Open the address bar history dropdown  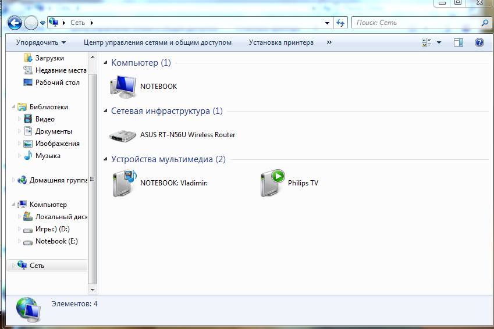[327, 23]
